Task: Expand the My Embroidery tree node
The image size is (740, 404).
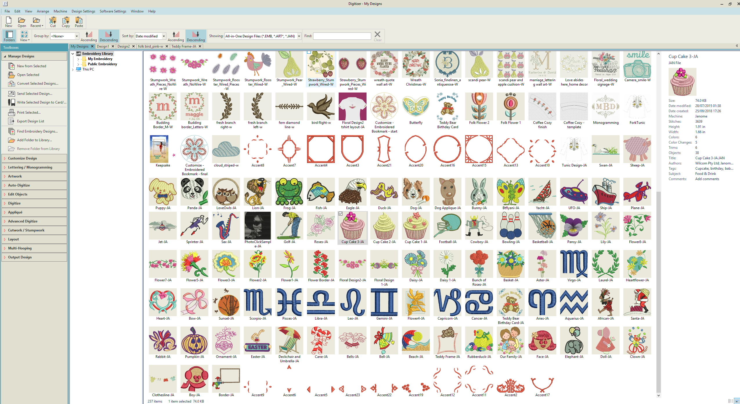Action: [x=78, y=59]
